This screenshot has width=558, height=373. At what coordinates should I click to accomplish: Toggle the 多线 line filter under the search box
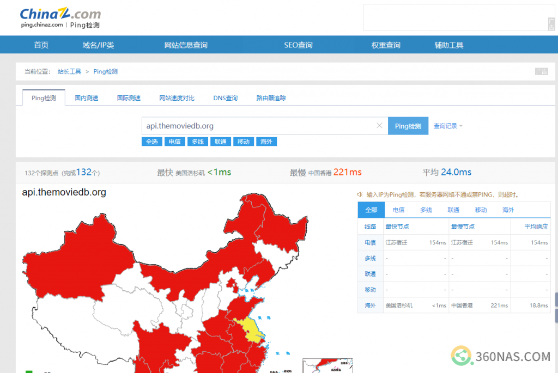197,142
